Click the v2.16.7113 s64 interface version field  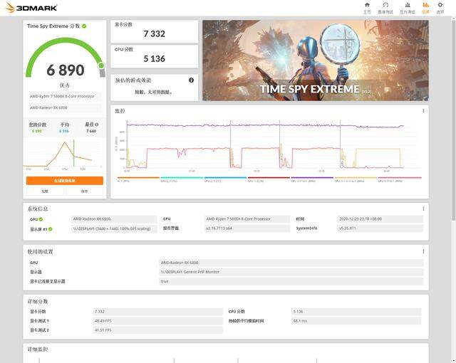[247, 228]
